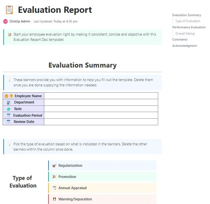
Task: Click the Employee Name value cell
Action: tap(101, 96)
